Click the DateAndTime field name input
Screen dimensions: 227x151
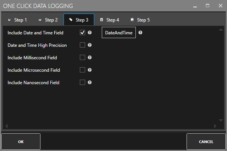click(119, 33)
